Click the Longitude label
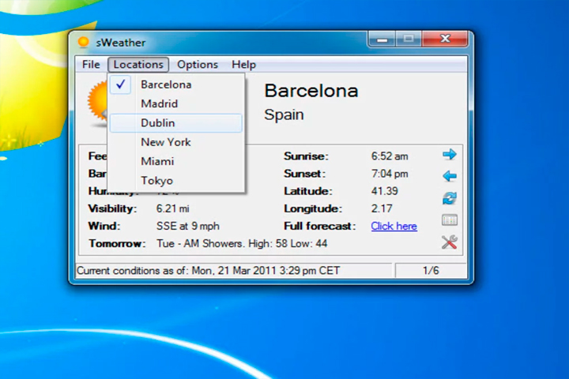The image size is (569, 379). coord(313,208)
